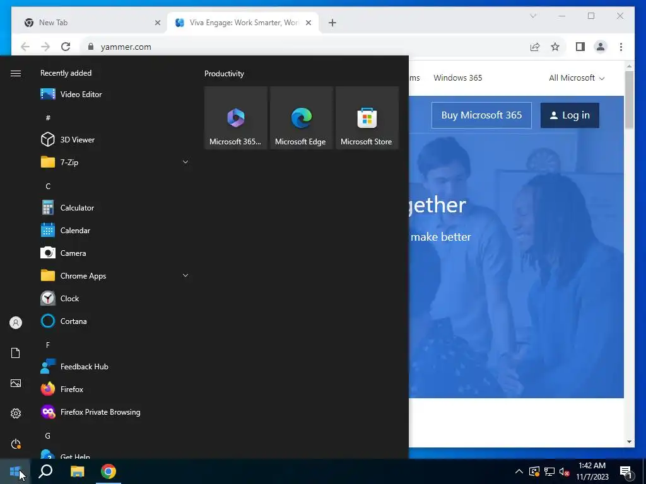This screenshot has height=484, width=646.
Task: Open Settings gear in the Start sidebar
Action: click(x=16, y=413)
